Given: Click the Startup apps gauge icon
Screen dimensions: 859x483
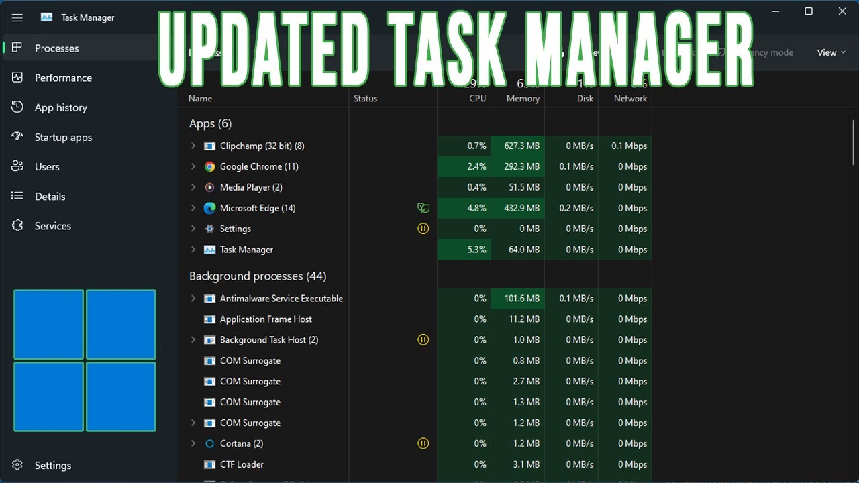Looking at the screenshot, I should (17, 136).
